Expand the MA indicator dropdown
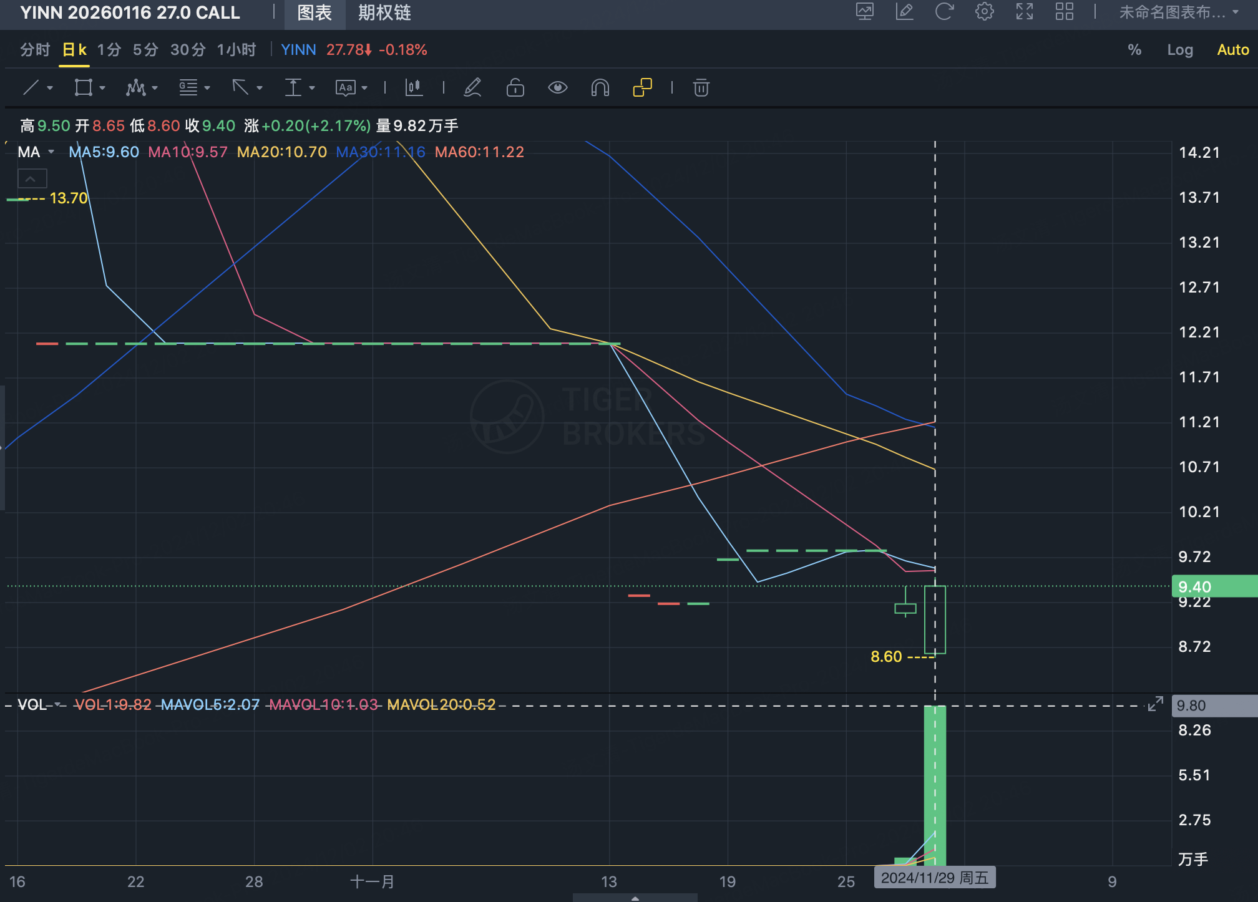Screen dimensions: 1258x902 [x=51, y=152]
